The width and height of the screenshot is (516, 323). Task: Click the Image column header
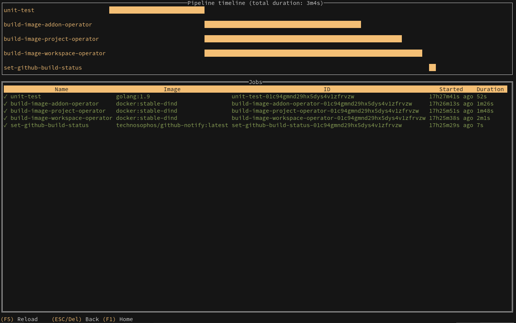[172, 89]
